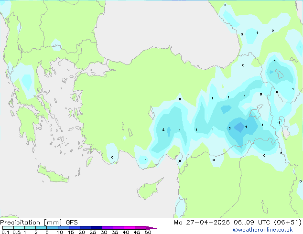The width and height of the screenshot is (303, 234).
Task: Click the date text 'Mo 27-04-2026'
Action: pos(202,223)
